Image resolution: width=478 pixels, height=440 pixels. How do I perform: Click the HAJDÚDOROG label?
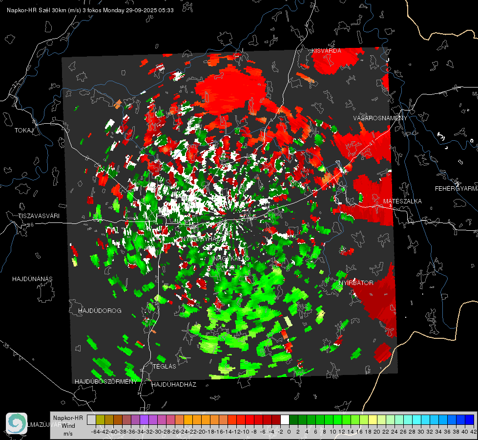100,311
